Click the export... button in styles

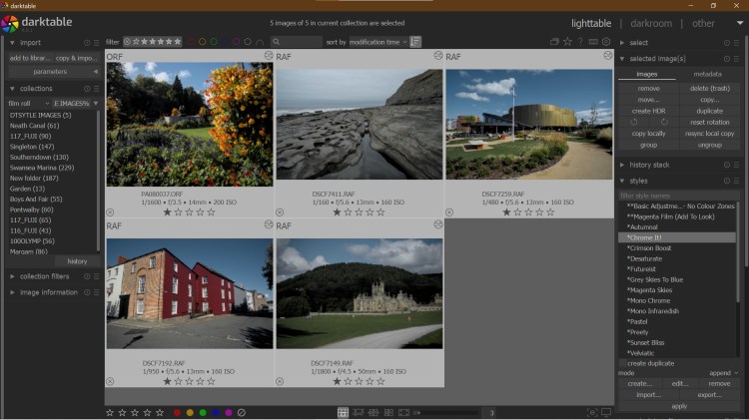[x=709, y=394]
